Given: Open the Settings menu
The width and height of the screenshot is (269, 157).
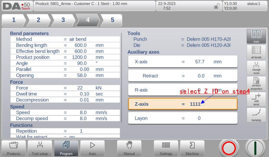Looking at the screenshot, I should pyautogui.click(x=166, y=148).
